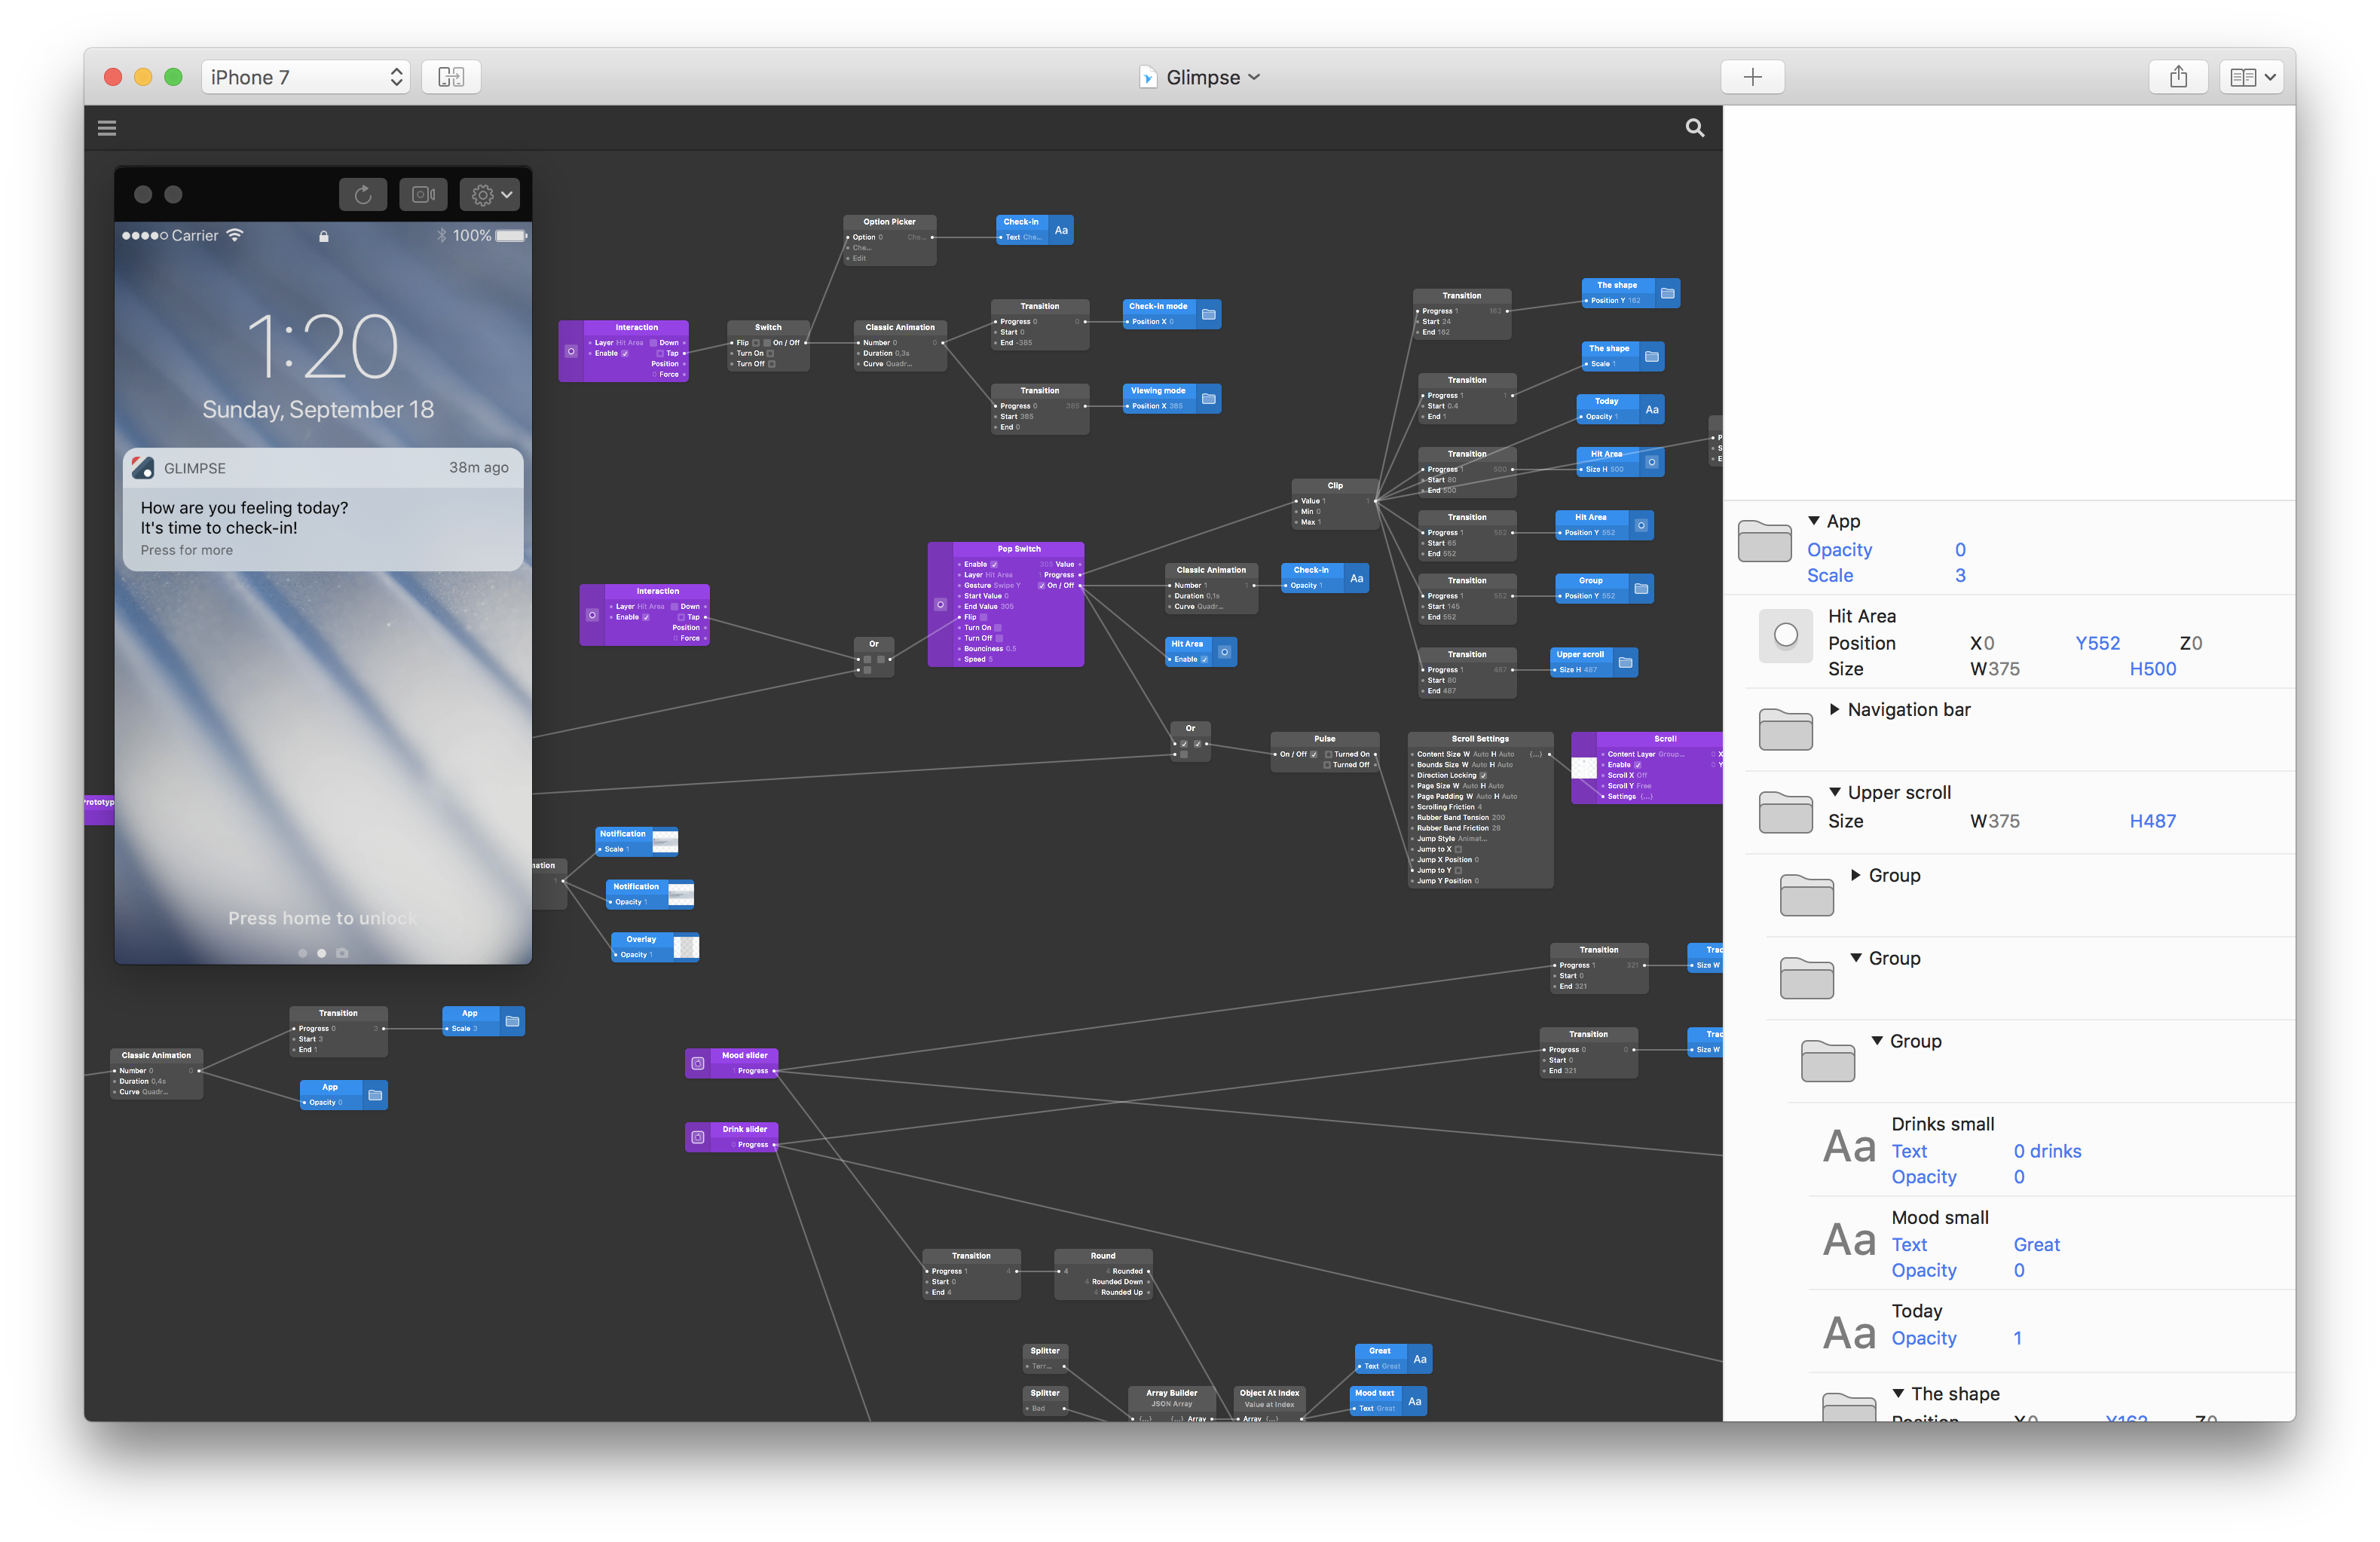The image size is (2380, 1542).
Task: Toggle Enable checkbox in Hit Area patch
Action: pos(1204,659)
